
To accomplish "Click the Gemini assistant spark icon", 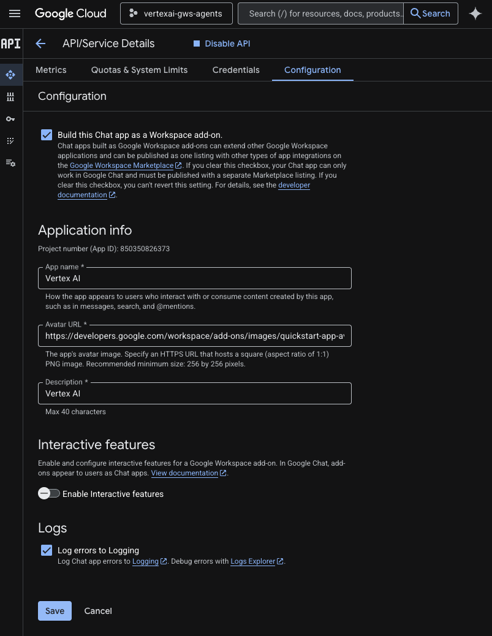I will [x=475, y=13].
